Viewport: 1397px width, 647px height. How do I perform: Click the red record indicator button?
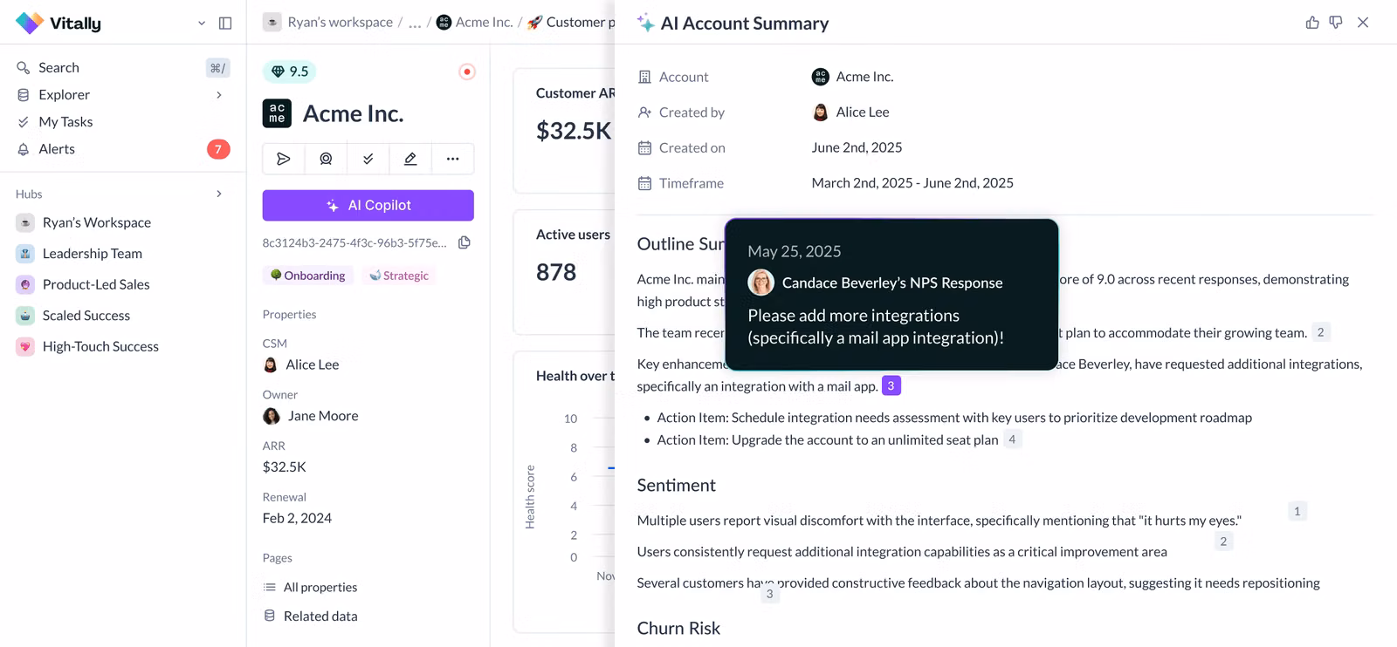[x=467, y=72]
